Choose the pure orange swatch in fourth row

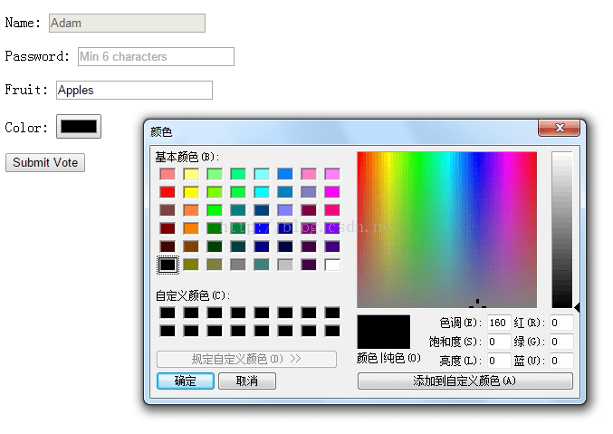click(x=191, y=228)
